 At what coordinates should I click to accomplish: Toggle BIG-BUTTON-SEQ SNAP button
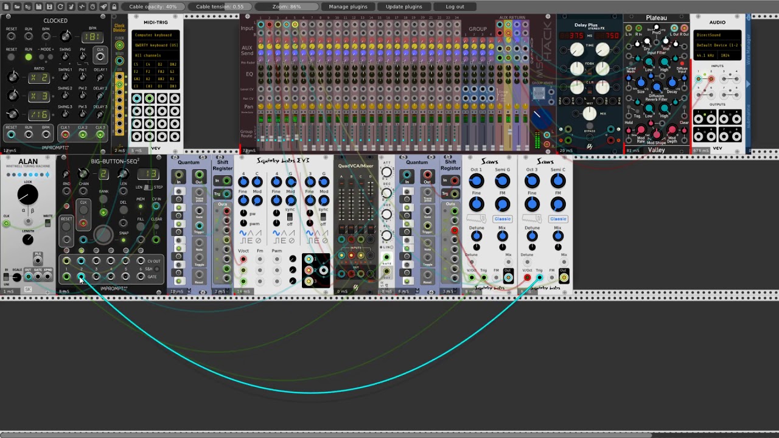click(124, 240)
